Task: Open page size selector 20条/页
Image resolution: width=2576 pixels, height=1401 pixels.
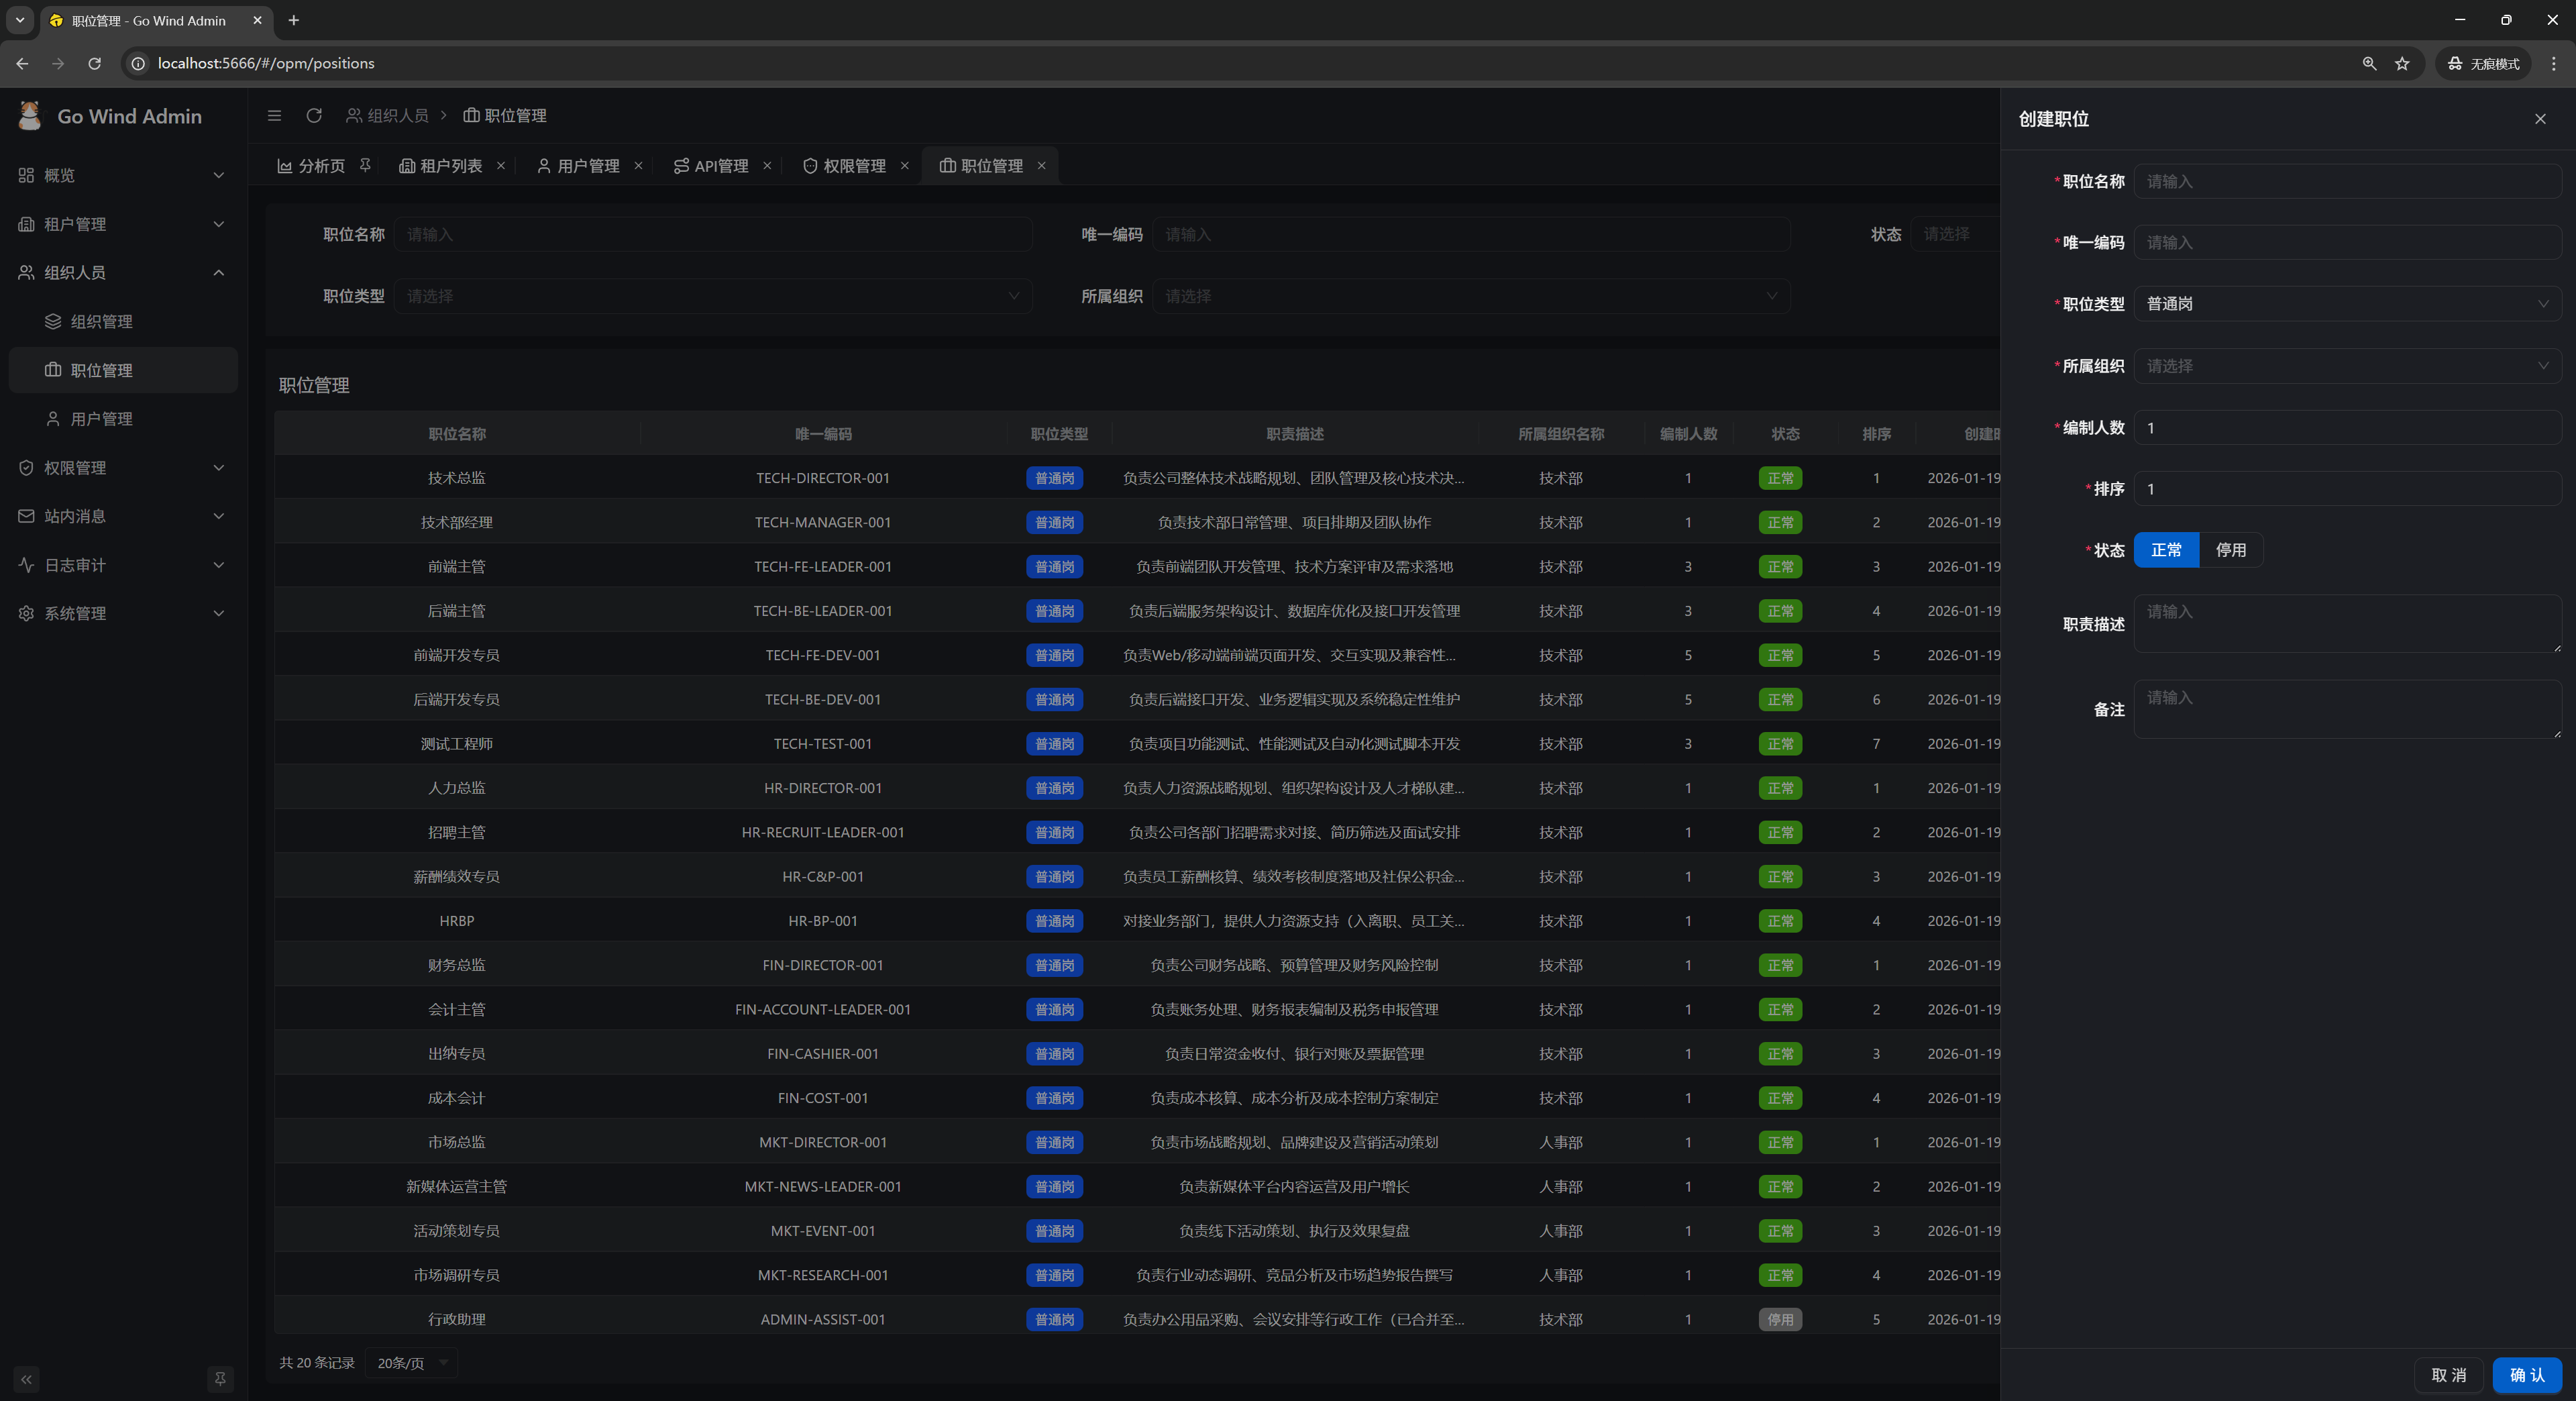Action: click(411, 1363)
